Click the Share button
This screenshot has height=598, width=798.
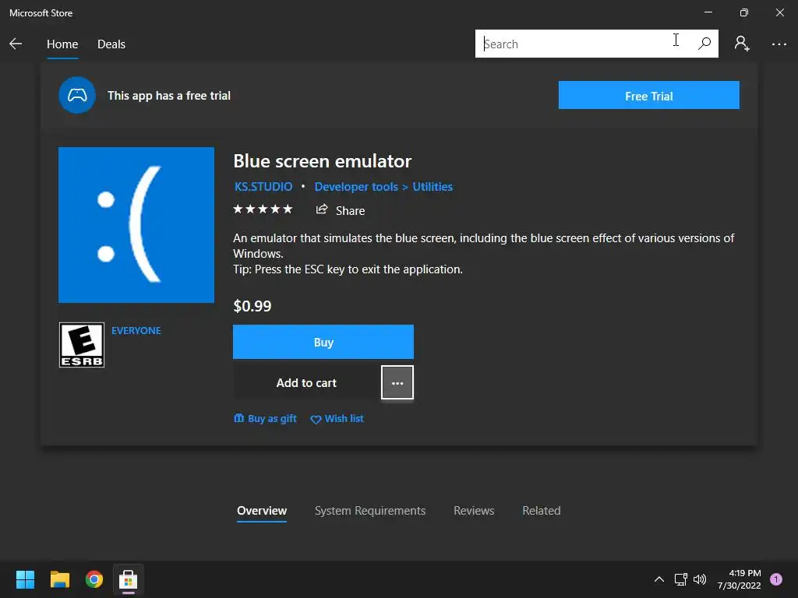click(340, 210)
